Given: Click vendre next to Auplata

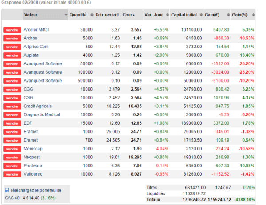Looking at the screenshot, I should click(x=12, y=55).
